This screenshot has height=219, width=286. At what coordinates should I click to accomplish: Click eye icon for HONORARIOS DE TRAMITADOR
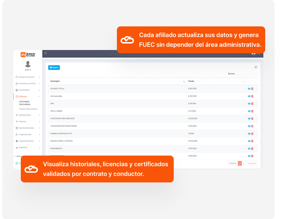pos(249,126)
